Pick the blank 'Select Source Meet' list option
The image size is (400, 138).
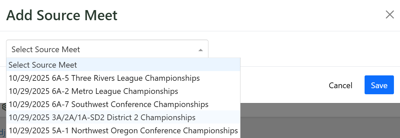[x=123, y=65]
